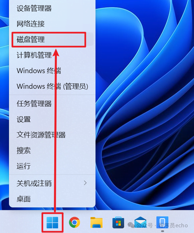194x233 pixels.
Task: Launch Google Chrome from the taskbar
Action: (75, 222)
